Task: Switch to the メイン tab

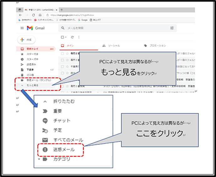Action: [79, 46]
